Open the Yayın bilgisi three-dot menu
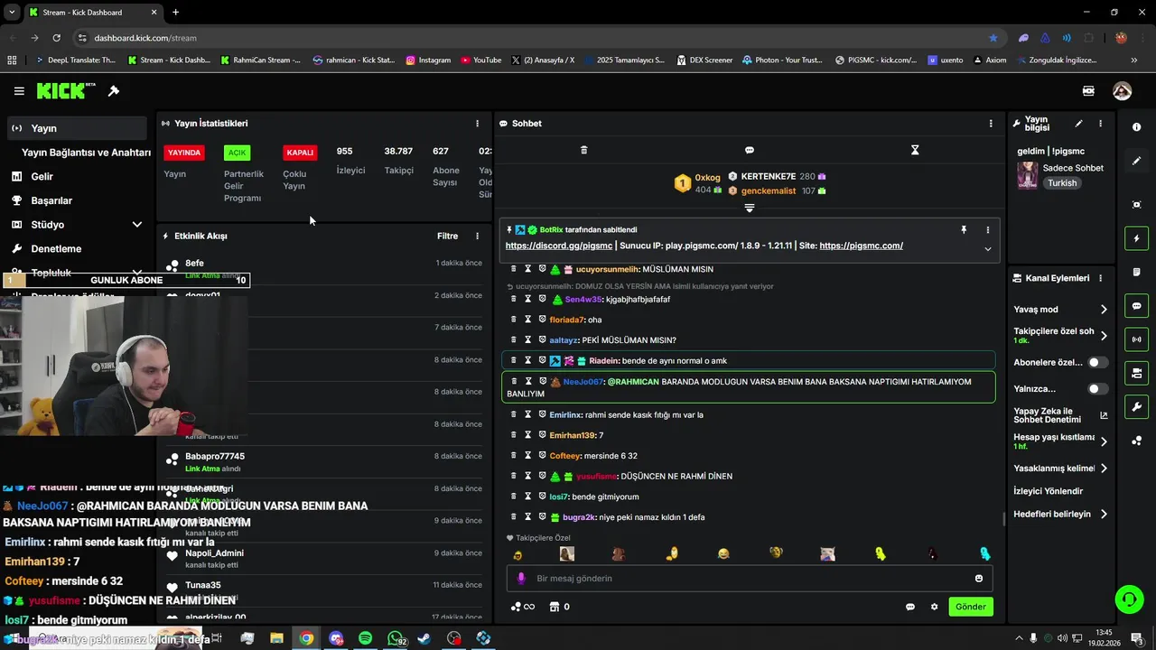Screen dimensions: 1156x650 point(1100,124)
